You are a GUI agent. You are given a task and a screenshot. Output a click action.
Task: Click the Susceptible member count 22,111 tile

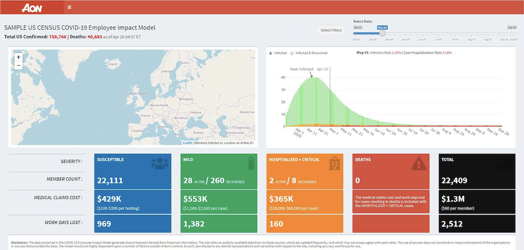133,180
